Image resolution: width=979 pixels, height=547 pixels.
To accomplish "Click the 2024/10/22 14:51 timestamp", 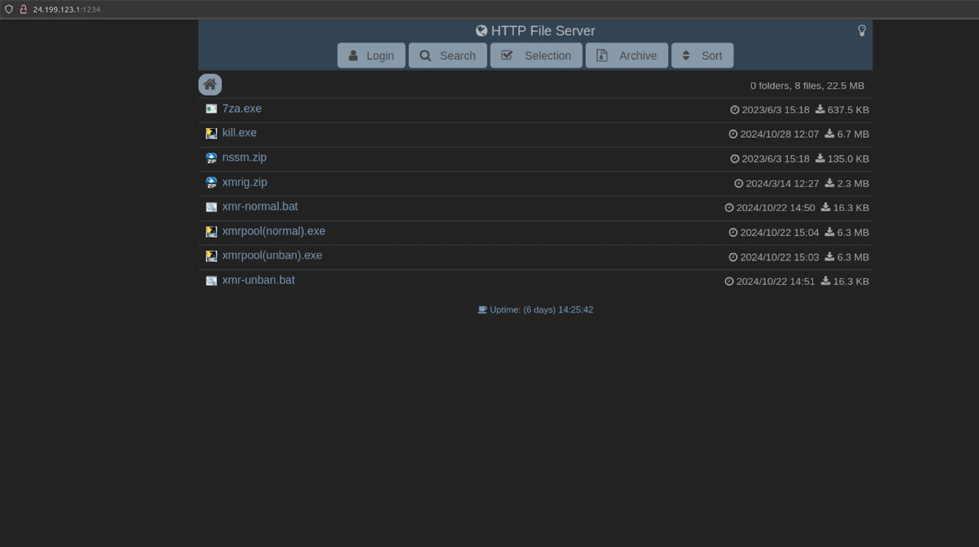I will coord(776,282).
